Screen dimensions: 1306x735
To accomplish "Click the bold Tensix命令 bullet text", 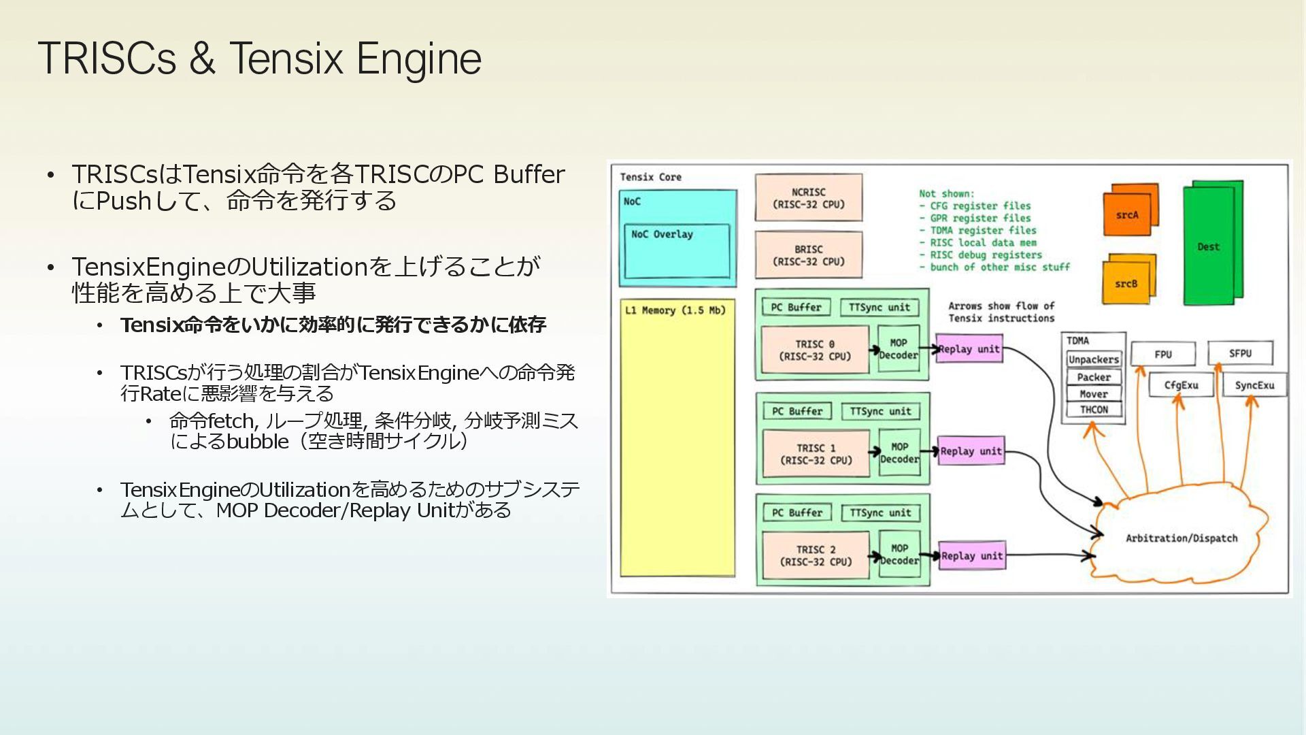I will 333,325.
